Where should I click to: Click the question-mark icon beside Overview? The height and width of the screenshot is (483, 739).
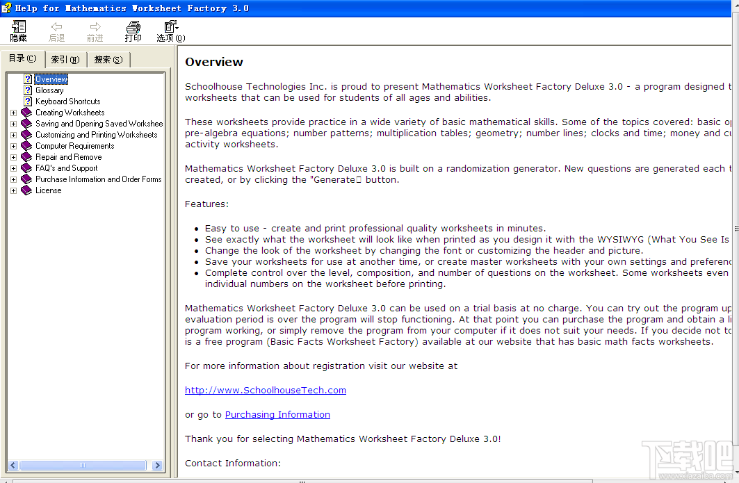coord(28,79)
